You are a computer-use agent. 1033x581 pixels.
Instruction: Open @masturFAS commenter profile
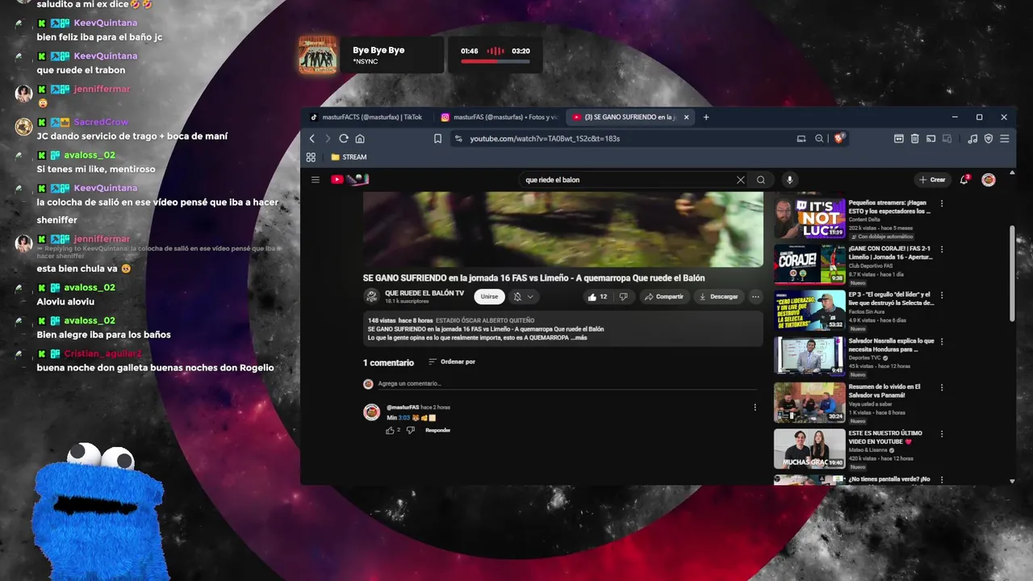(x=403, y=408)
